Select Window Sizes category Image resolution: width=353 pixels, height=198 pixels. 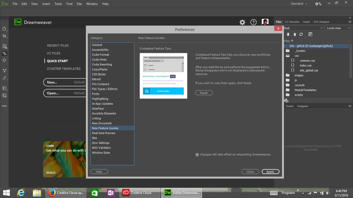pyautogui.click(x=112, y=153)
